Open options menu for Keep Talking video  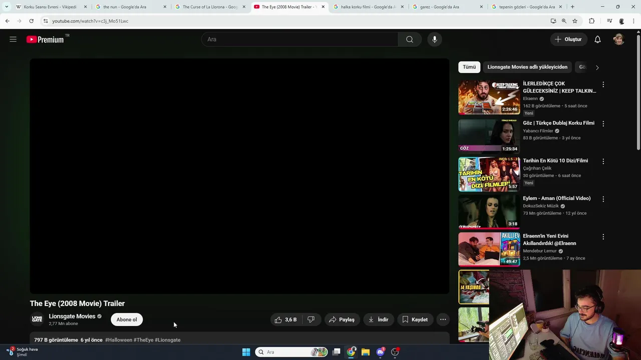603,84
